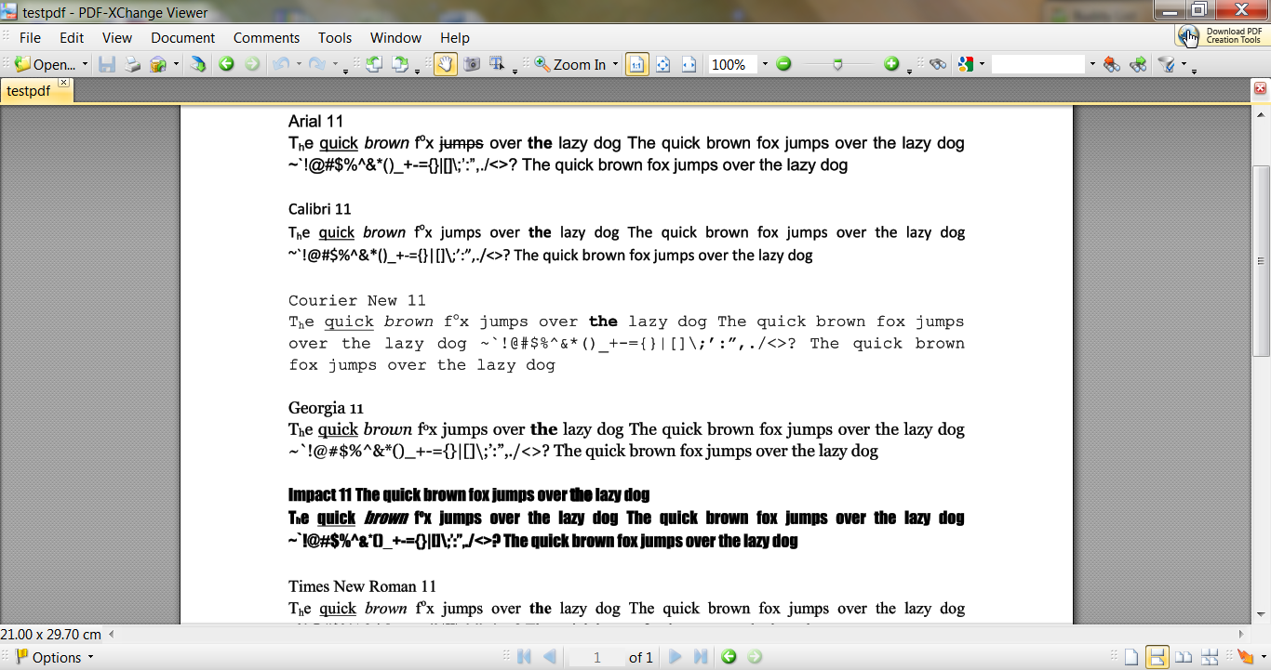This screenshot has height=670, width=1271.
Task: Switch to single page layout
Action: click(1131, 657)
